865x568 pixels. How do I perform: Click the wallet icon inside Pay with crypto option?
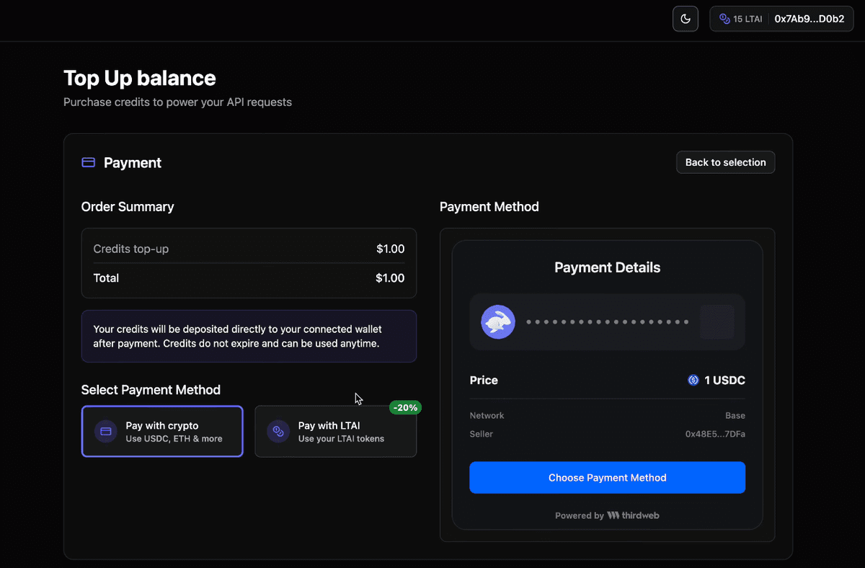coord(106,431)
